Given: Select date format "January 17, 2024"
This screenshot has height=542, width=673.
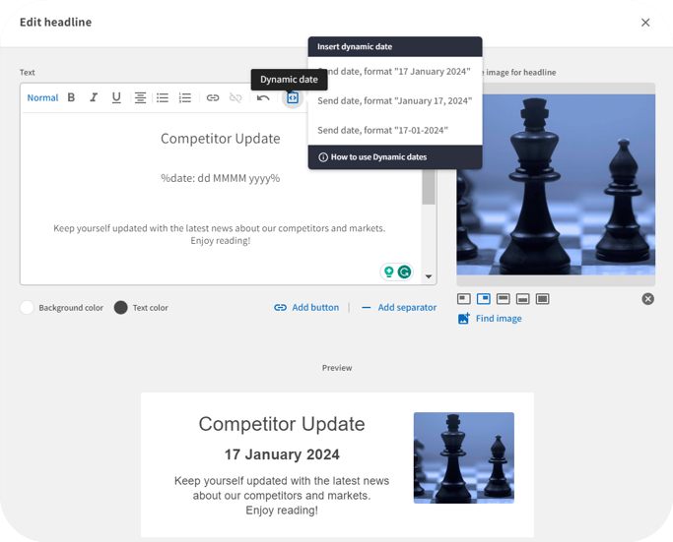Looking at the screenshot, I should 394,101.
